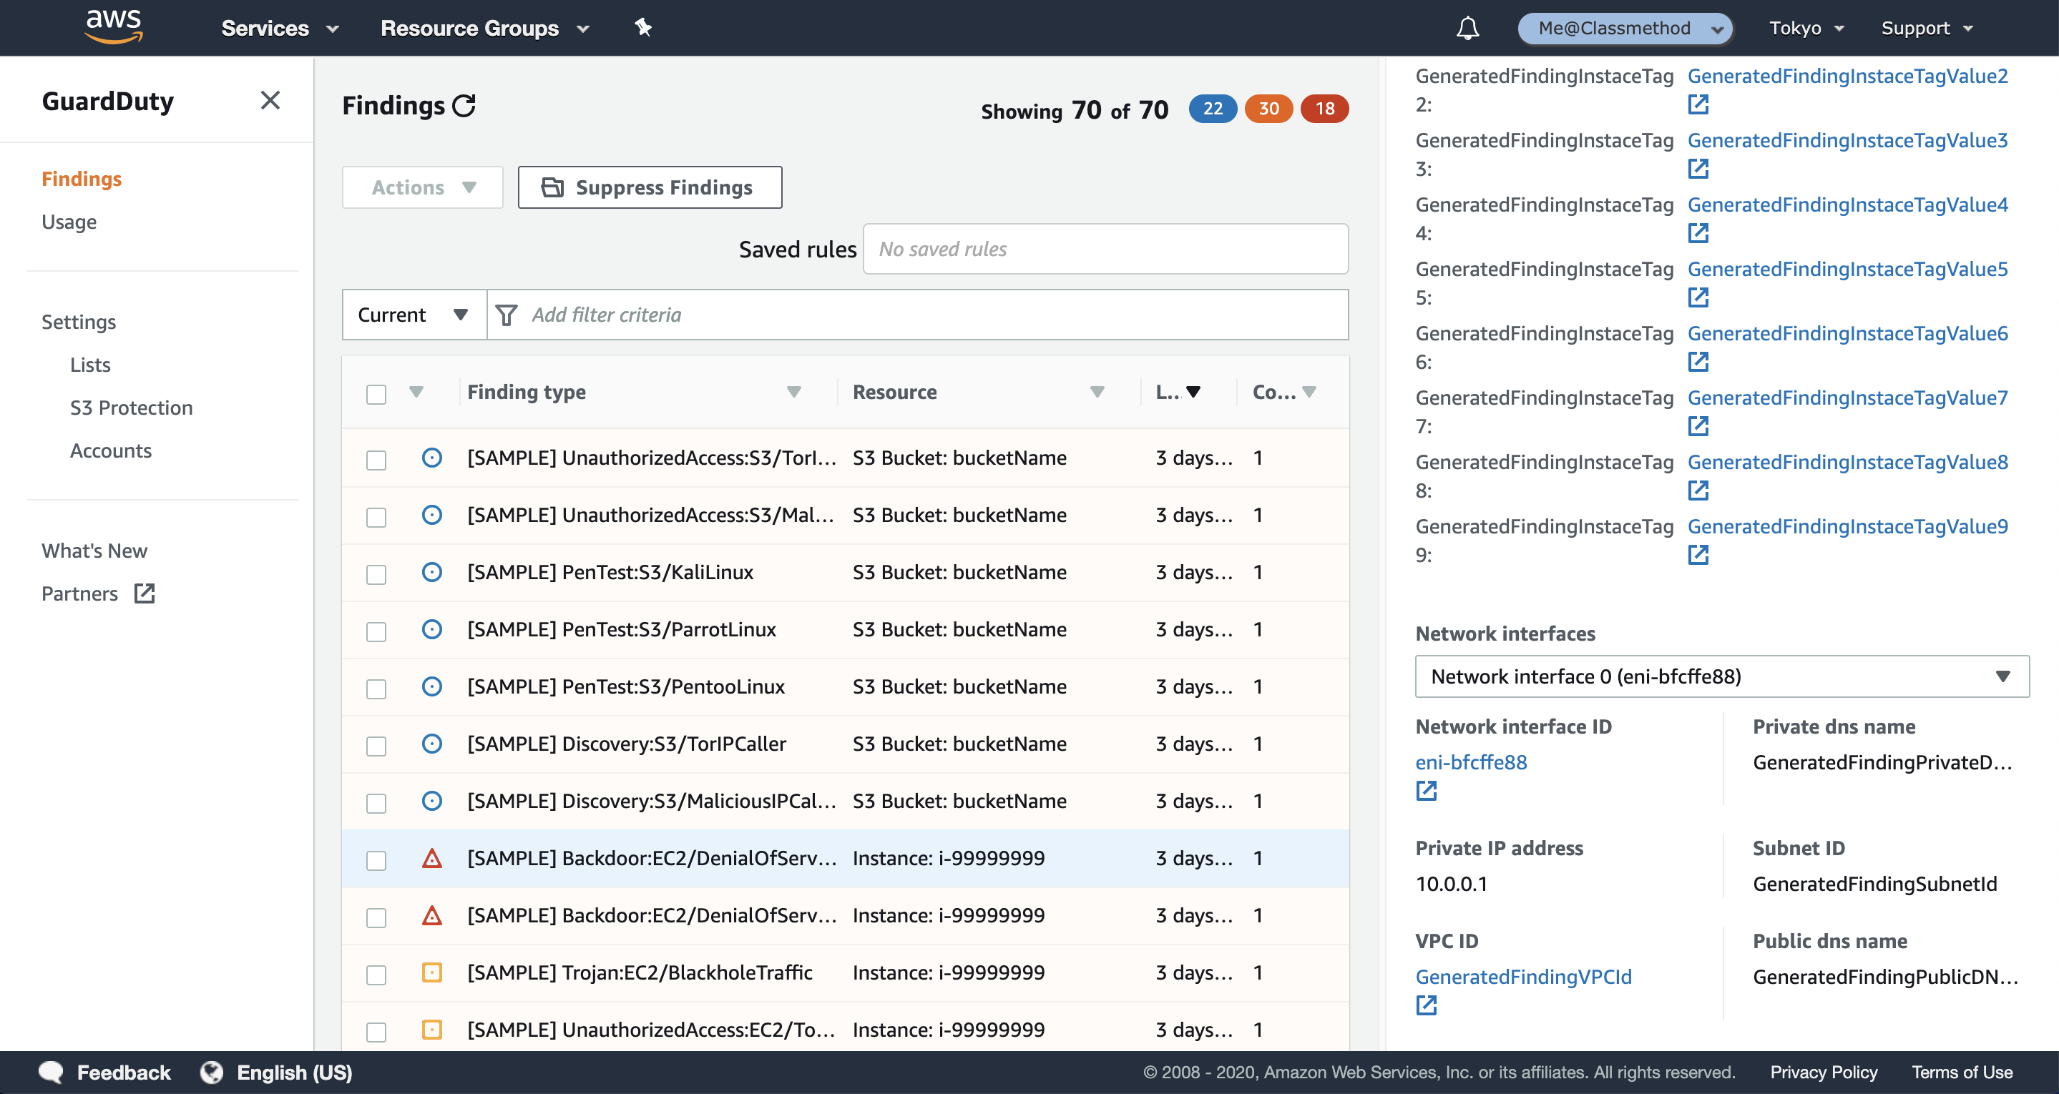2059x1094 pixels.
Task: Open the Resource Groups dropdown
Action: tap(485, 28)
